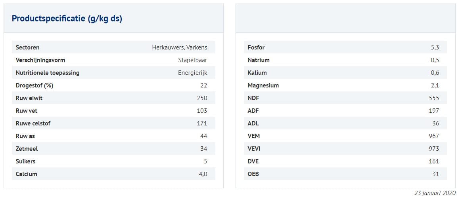
Task: Click the date 23 januari 2020
Action: [x=435, y=193]
